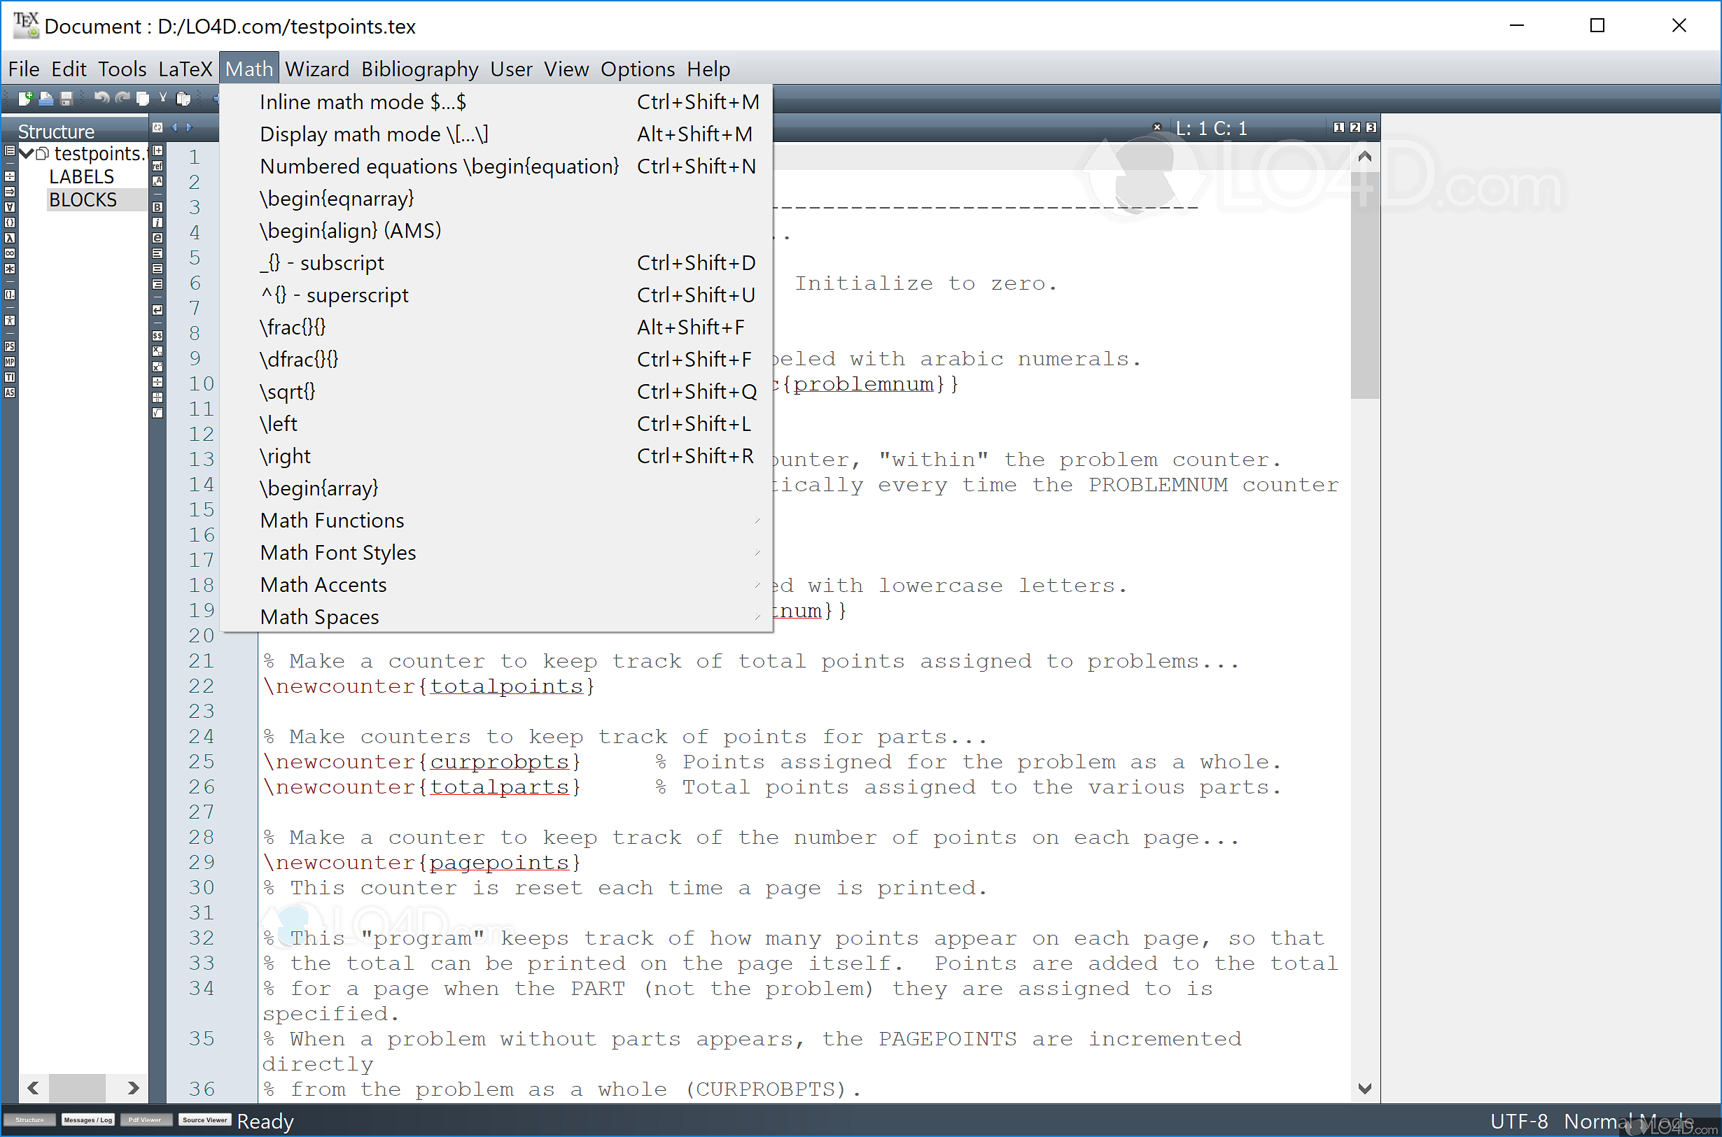
Task: Click the Open file toolbar icon
Action: tap(45, 98)
